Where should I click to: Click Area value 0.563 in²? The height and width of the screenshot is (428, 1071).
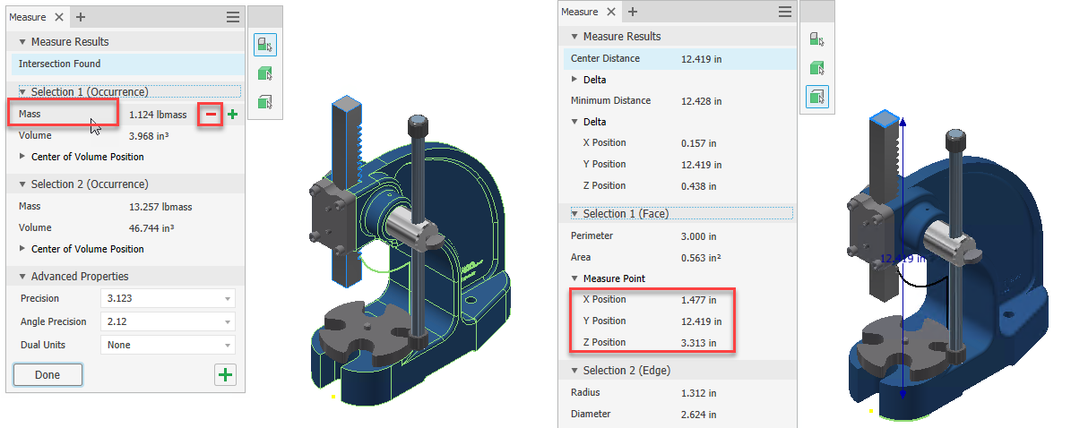click(x=701, y=258)
